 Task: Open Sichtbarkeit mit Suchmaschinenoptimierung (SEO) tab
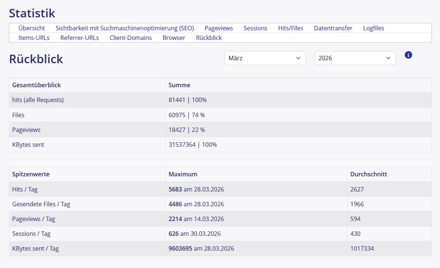coord(125,28)
